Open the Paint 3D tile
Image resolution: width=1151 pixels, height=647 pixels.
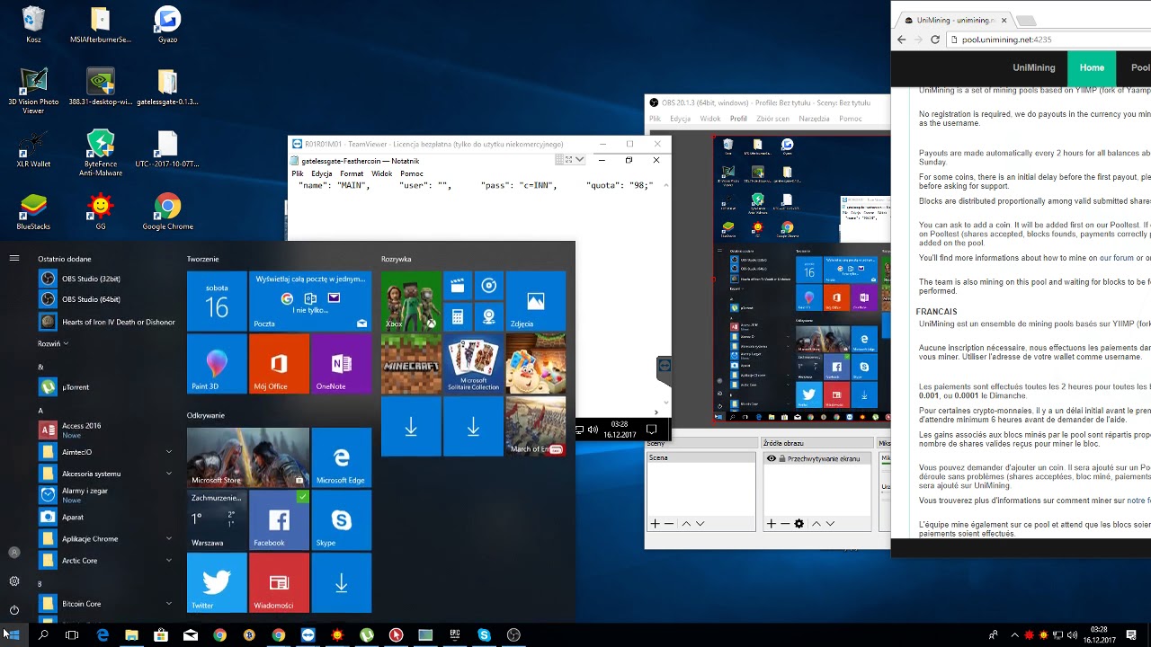pyautogui.click(x=217, y=364)
